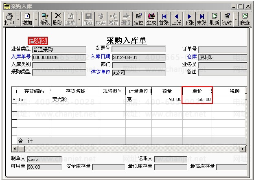
Task: Click the 增加 add document icon
Action: click(x=27, y=19)
